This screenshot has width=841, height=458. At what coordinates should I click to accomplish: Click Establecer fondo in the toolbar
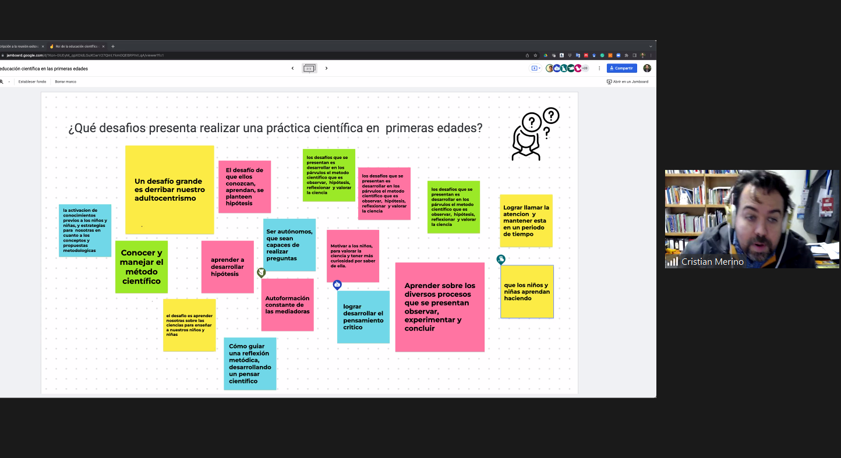(x=32, y=81)
